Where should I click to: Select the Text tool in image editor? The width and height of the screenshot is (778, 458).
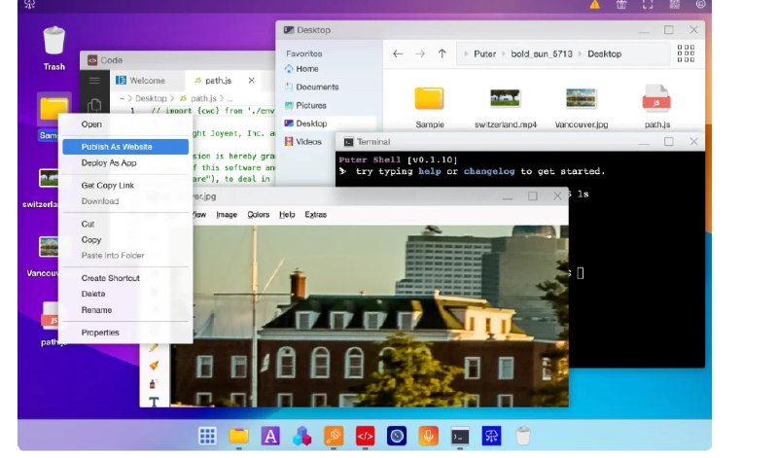(x=153, y=401)
